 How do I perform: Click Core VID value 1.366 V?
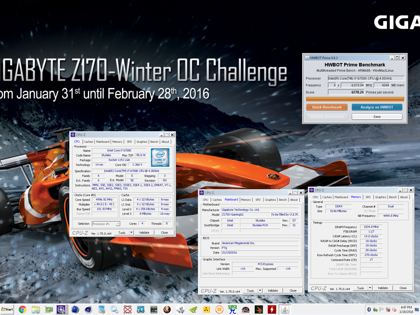pos(137,165)
